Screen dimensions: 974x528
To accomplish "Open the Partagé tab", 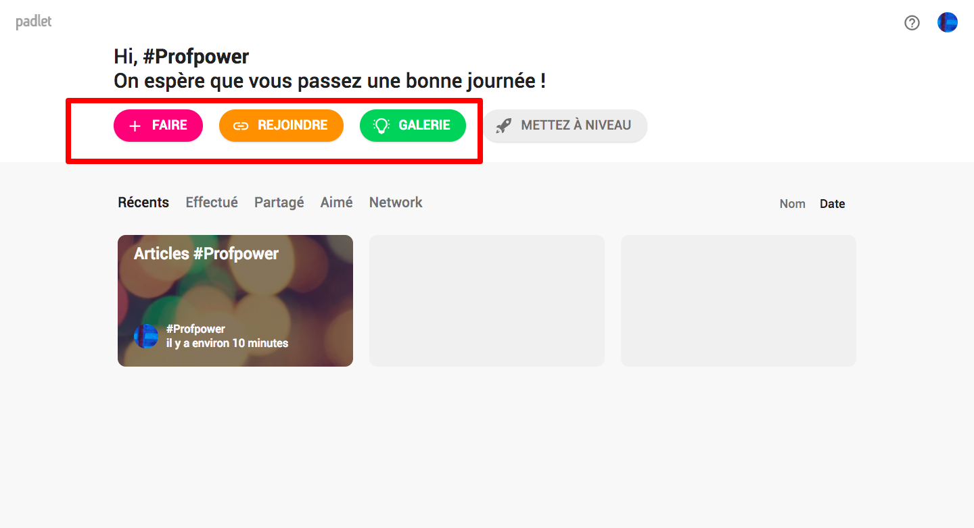I will (279, 203).
